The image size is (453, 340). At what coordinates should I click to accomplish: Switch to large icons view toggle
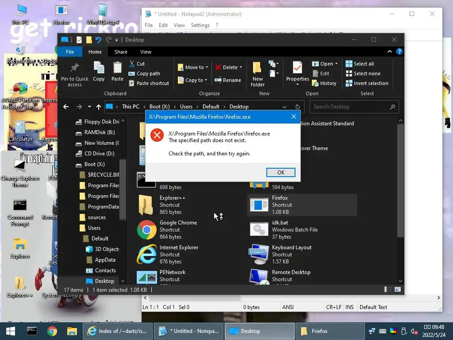click(x=398, y=290)
